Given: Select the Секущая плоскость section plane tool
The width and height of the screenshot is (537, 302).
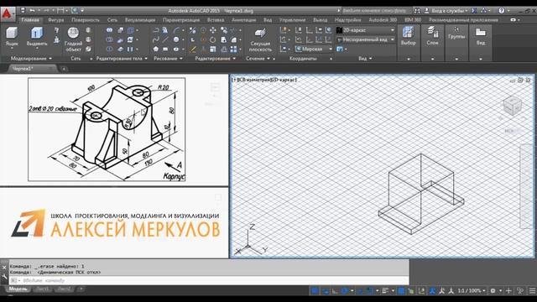Looking at the screenshot, I should 260,39.
